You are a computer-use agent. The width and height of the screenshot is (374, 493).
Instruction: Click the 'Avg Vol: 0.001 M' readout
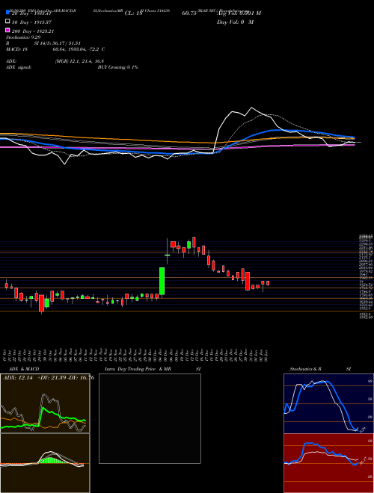click(239, 13)
